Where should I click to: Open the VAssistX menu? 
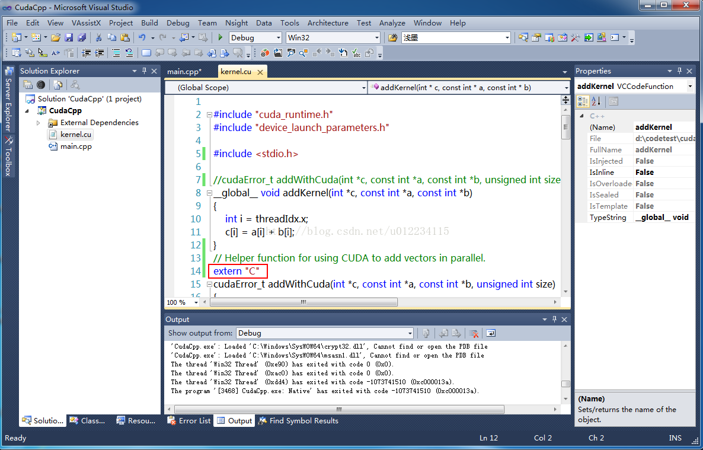click(86, 23)
